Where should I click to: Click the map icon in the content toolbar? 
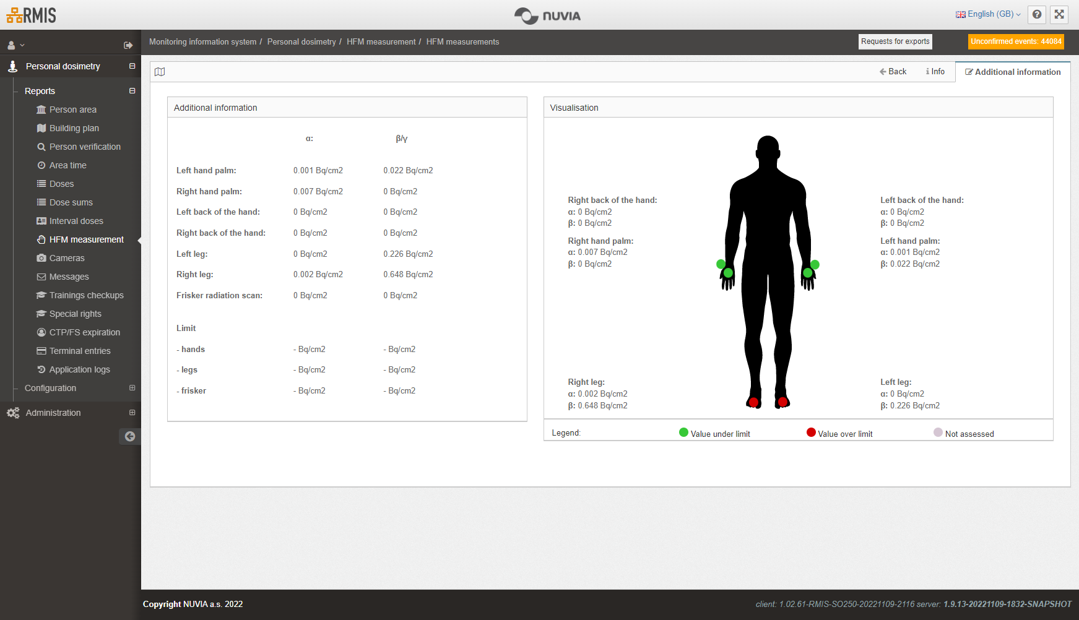click(160, 72)
